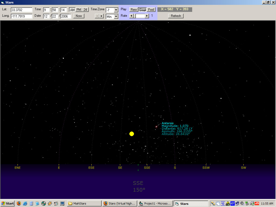Screen dimensions: 276x207
Task: Click the Latitude input field
Action: (x=21, y=10)
